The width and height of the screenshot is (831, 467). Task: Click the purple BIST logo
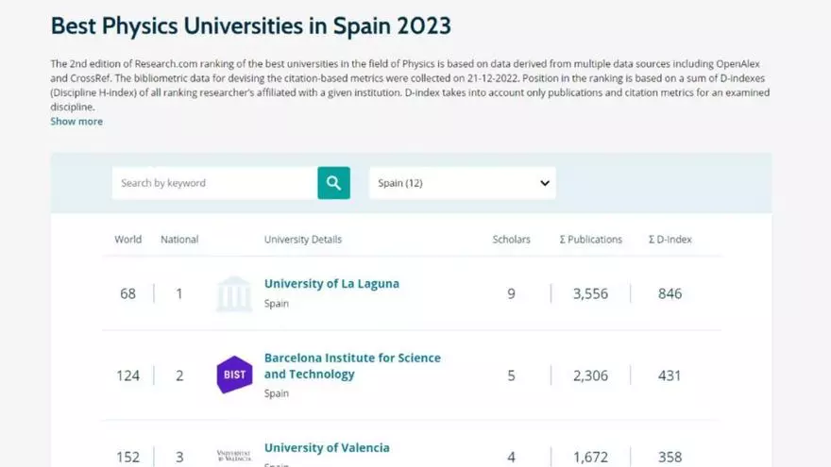[234, 375]
